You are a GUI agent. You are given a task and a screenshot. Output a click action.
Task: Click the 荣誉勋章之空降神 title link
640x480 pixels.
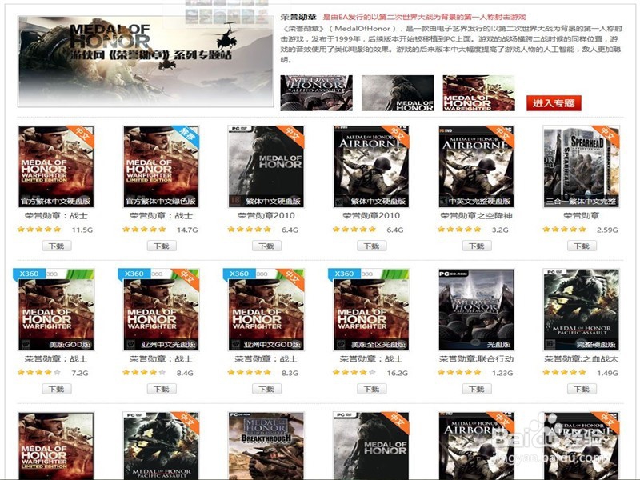tap(476, 215)
